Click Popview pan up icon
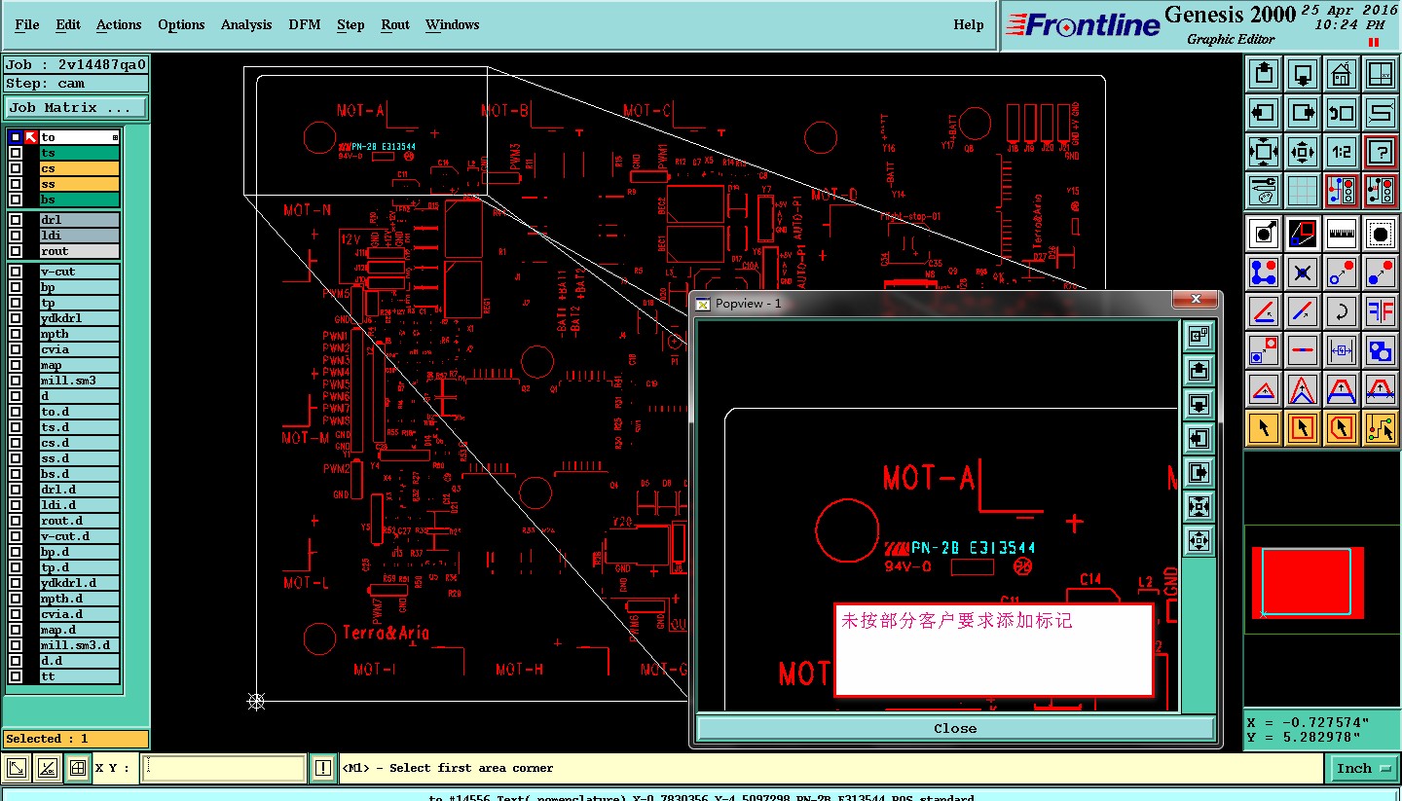Image resolution: width=1402 pixels, height=801 pixels. (x=1199, y=370)
